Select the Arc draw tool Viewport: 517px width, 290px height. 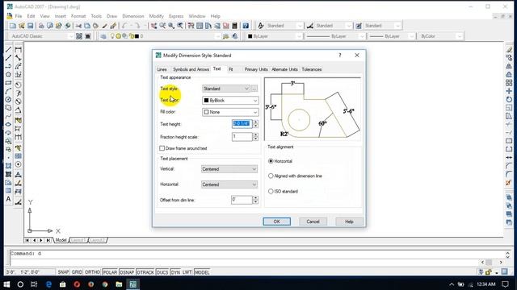pyautogui.click(x=9, y=91)
